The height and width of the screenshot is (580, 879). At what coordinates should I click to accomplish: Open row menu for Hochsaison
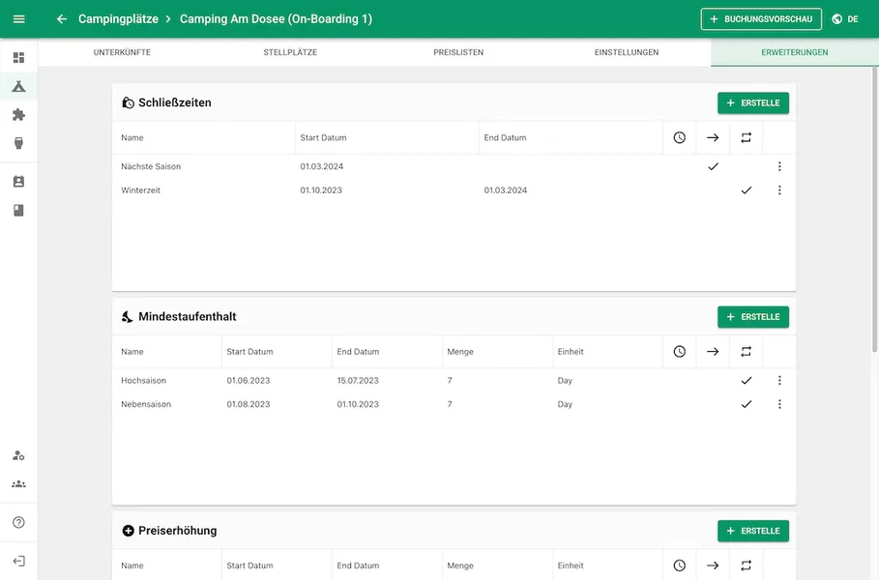779,381
